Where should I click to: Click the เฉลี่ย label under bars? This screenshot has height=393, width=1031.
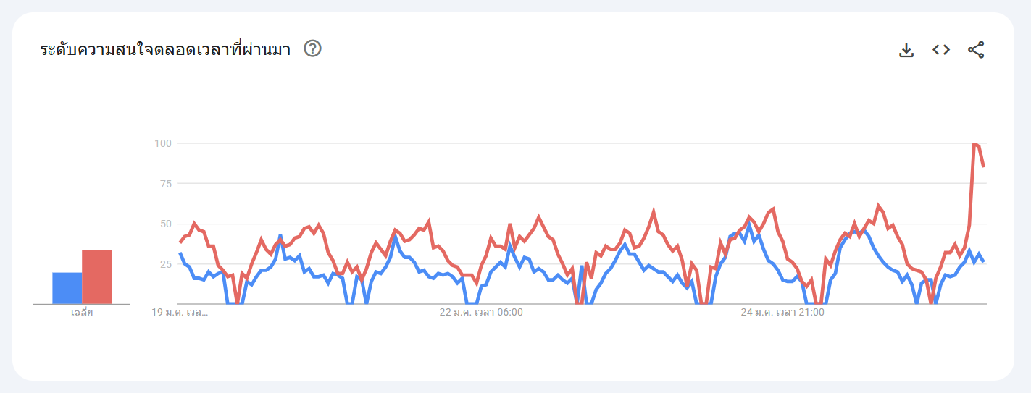[x=82, y=313]
